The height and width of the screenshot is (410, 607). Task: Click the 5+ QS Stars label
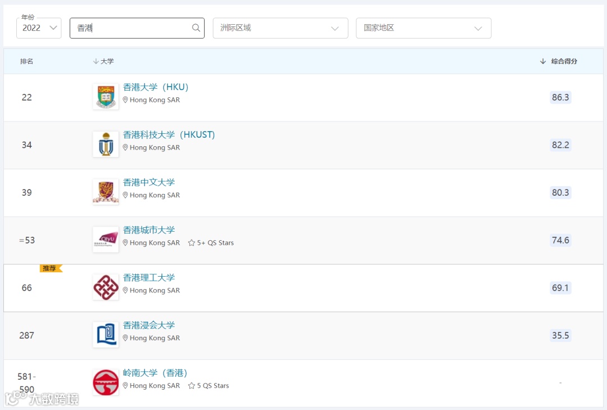click(x=215, y=243)
